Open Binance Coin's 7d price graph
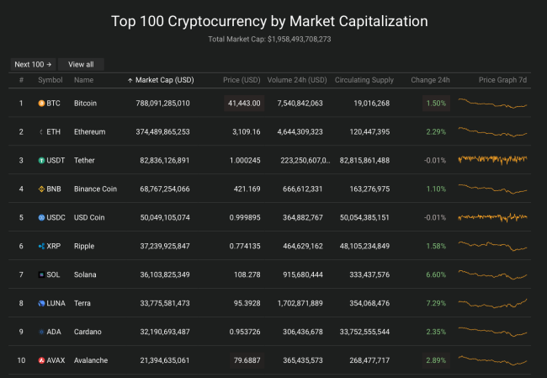Image resolution: width=547 pixels, height=378 pixels. [x=492, y=189]
